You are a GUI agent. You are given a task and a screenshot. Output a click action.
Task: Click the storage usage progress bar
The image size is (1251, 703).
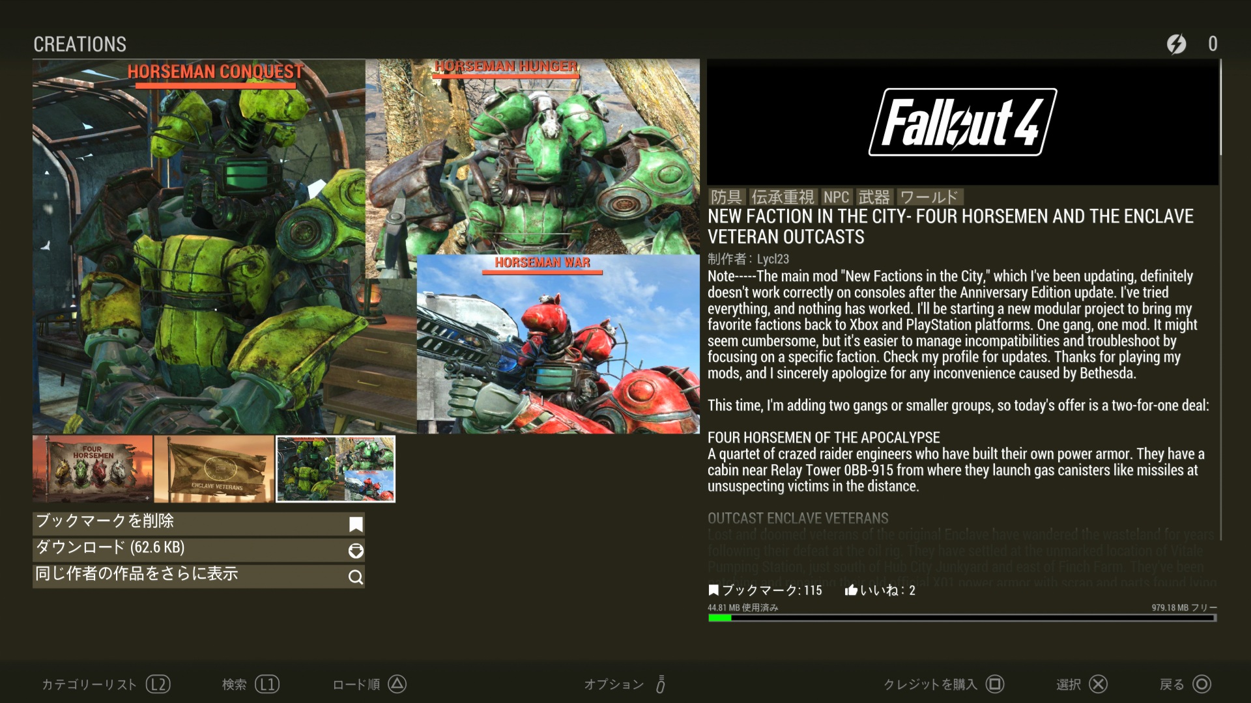point(962,618)
